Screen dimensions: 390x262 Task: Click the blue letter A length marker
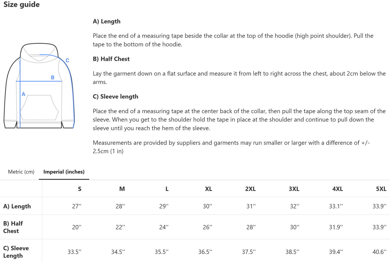(23, 94)
